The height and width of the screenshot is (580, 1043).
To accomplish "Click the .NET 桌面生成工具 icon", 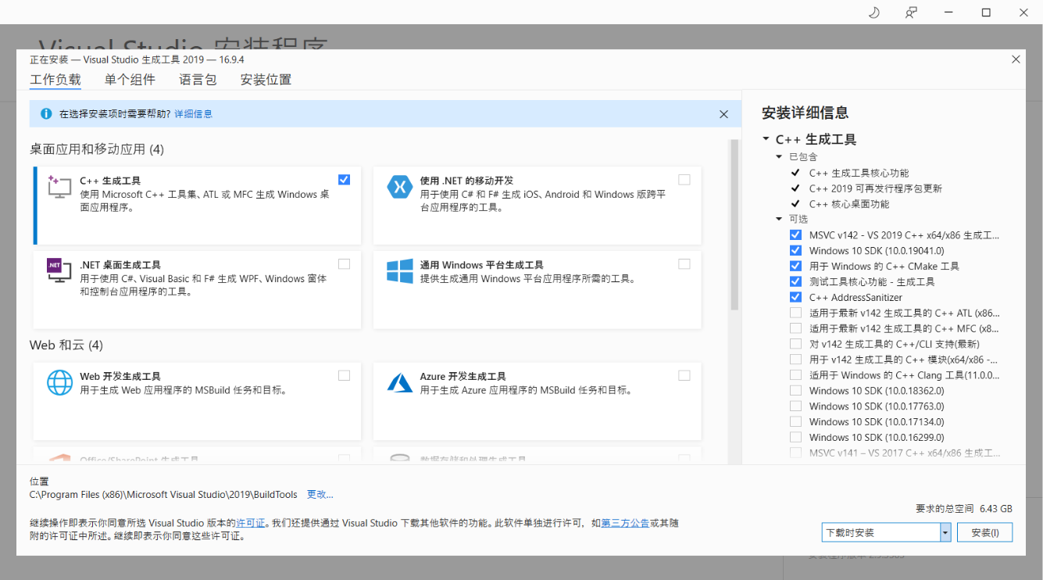I will pyautogui.click(x=60, y=270).
